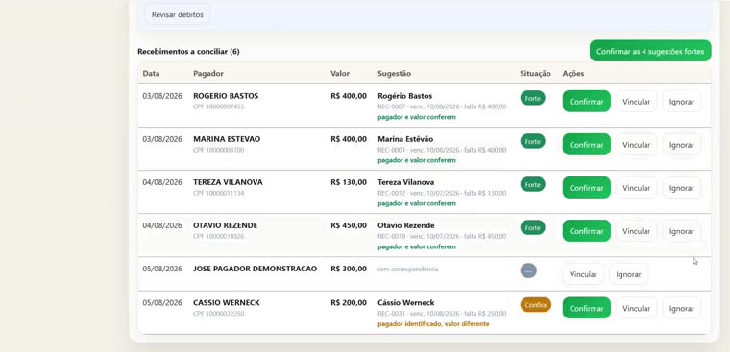
Task: Ignore the Jose Pagador Demonstracao payment
Action: click(x=628, y=274)
